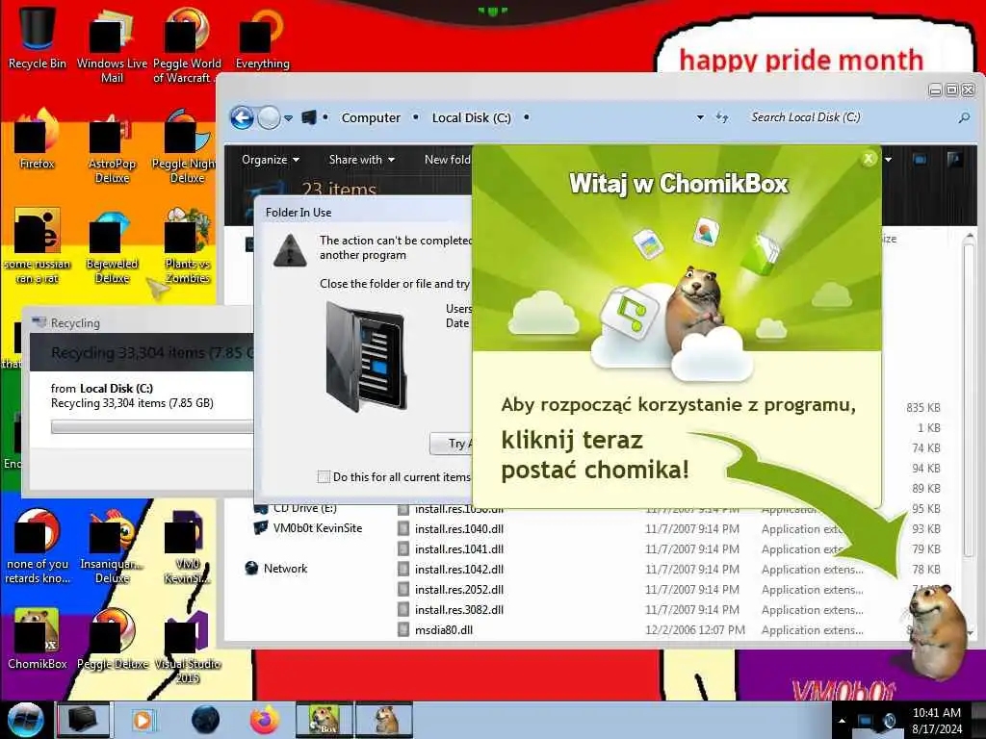Launch Plants vs Zombies shortcut
This screenshot has height=739, width=986.
(187, 245)
